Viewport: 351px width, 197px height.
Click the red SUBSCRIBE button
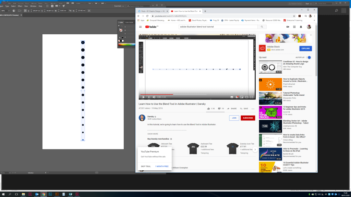[x=247, y=118]
